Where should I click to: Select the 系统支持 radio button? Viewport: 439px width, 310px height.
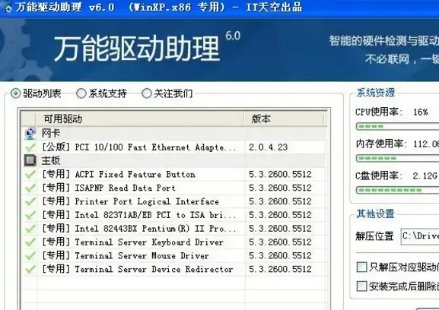81,93
